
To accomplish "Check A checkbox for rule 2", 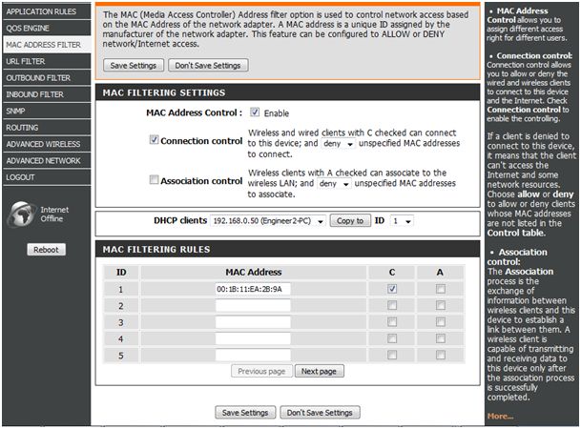I will click(441, 305).
